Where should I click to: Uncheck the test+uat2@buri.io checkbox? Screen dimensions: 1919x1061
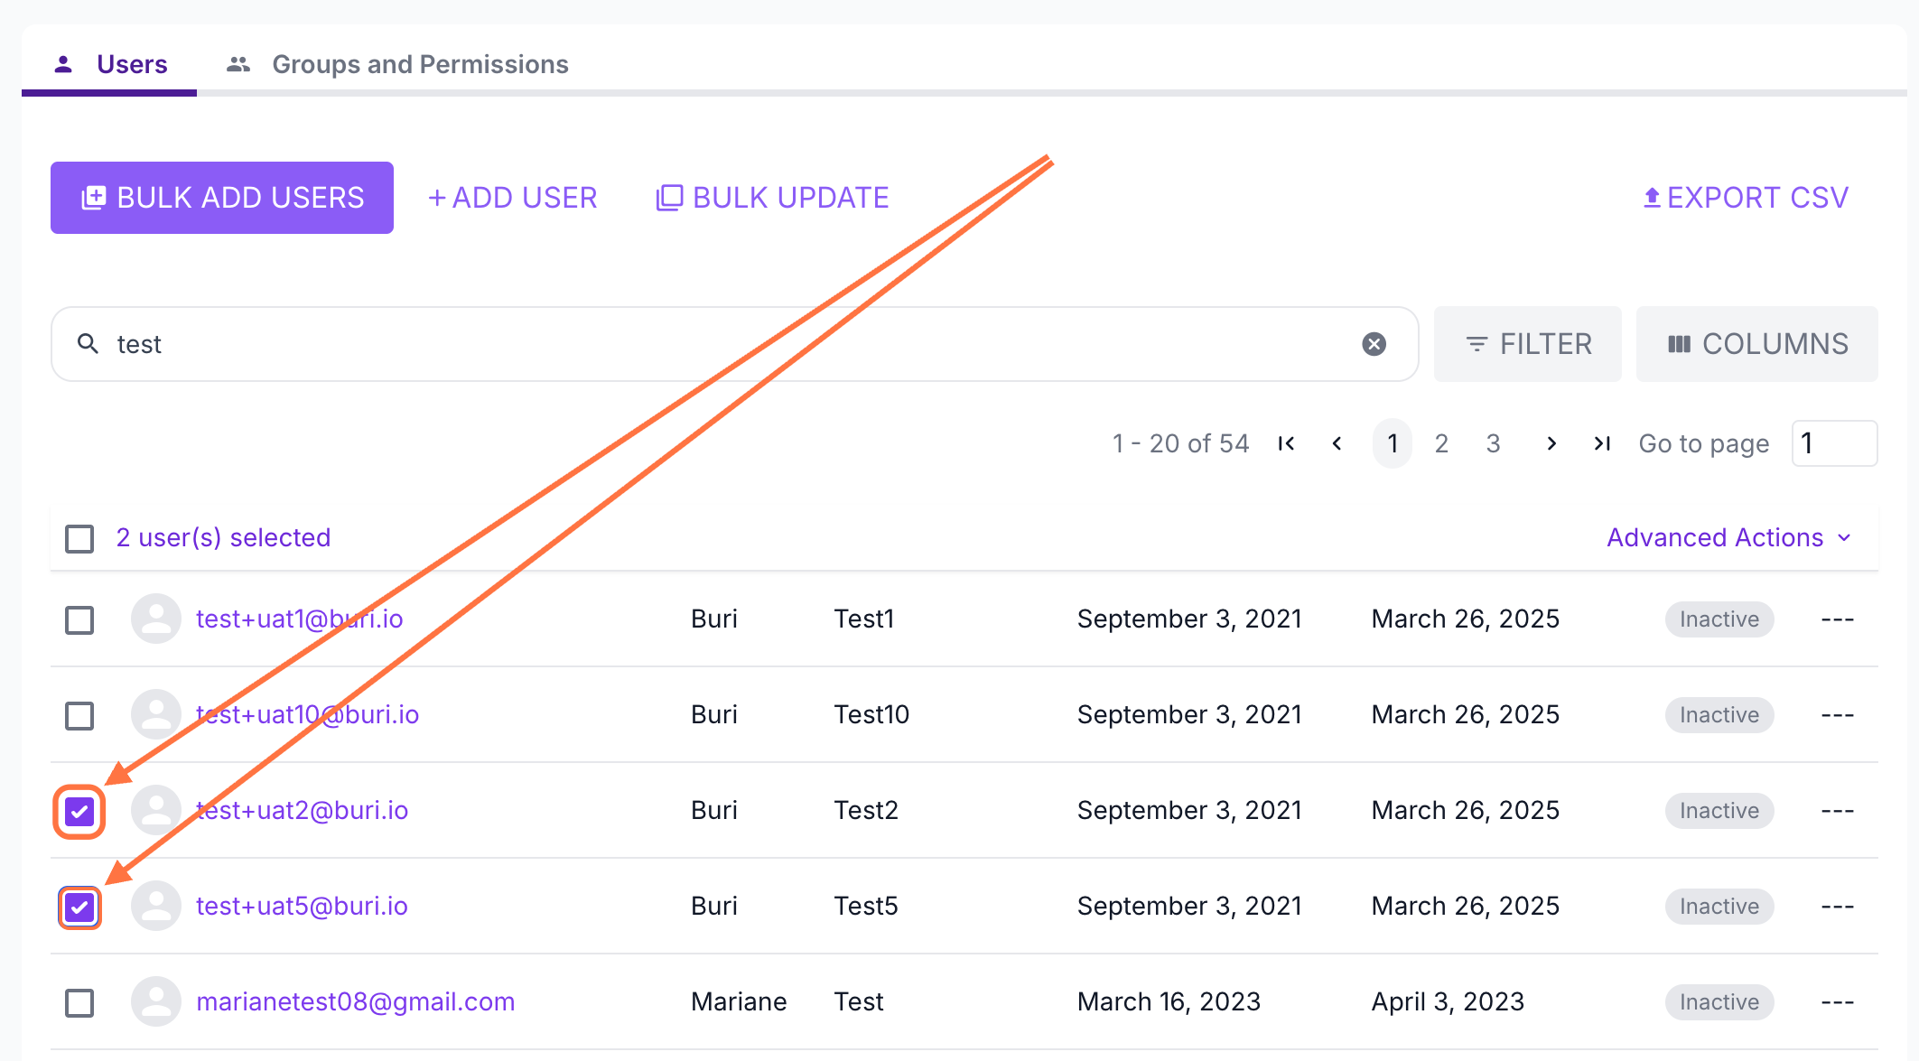point(79,811)
